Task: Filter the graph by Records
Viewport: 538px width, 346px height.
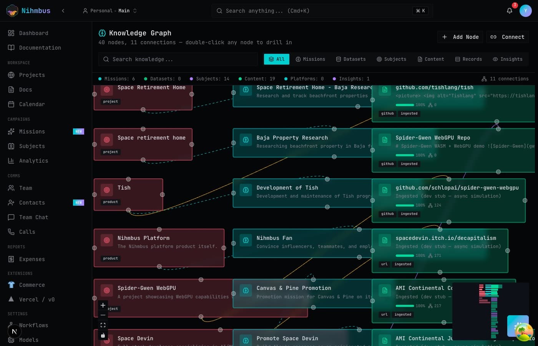Action: pos(468,59)
